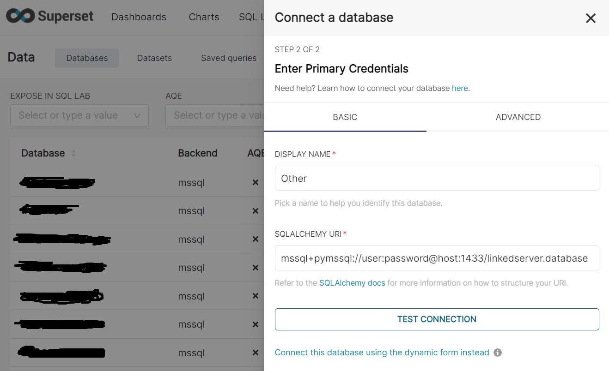Open the Dashboards menu item
Viewport: 609px width, 371px height.
[x=139, y=17]
